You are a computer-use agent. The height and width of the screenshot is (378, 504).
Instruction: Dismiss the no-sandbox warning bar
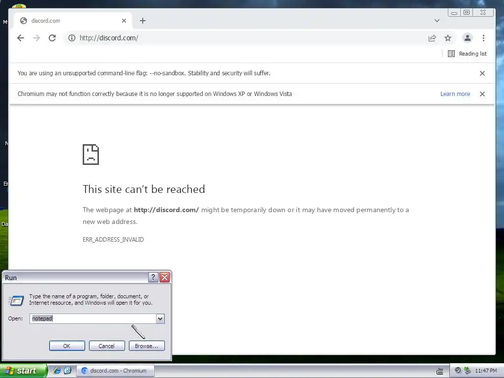point(482,73)
